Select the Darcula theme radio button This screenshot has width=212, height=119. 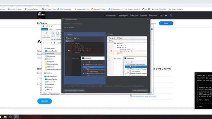66,34
